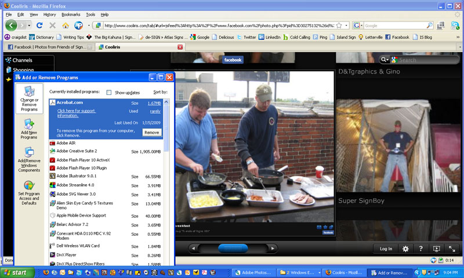Open the Delicious bookmark
464x278 pixels.
click(x=223, y=37)
